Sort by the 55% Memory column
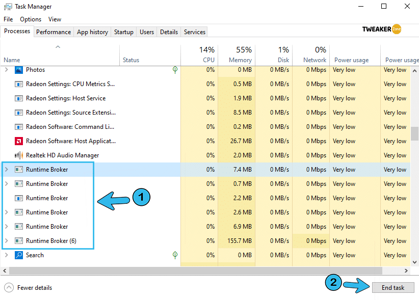 point(237,55)
